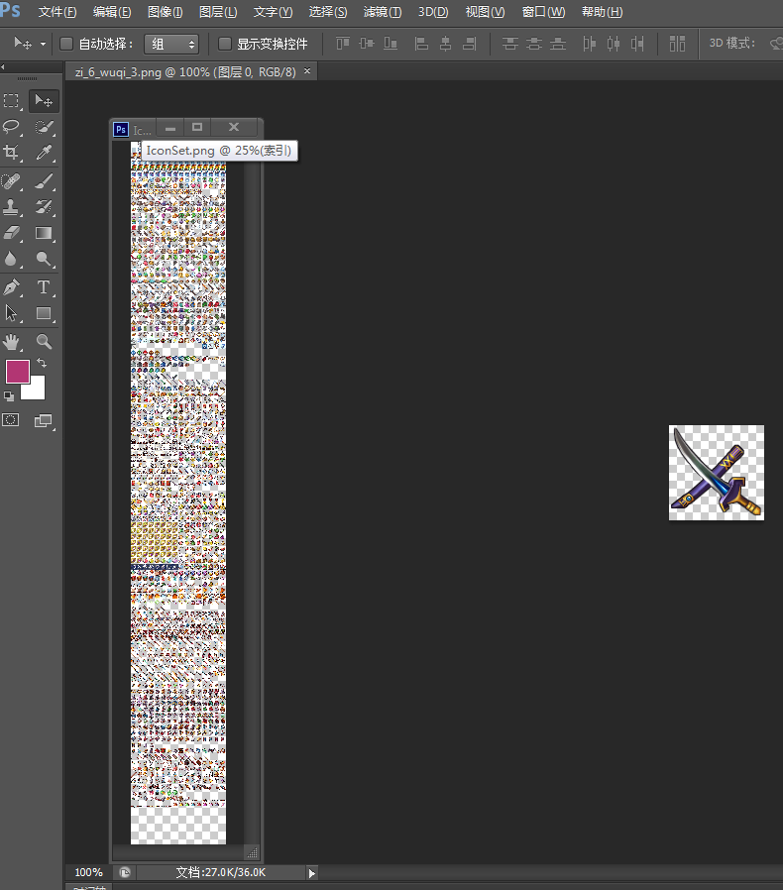Click align horizontal centers icon
The image size is (783, 890).
click(446, 44)
